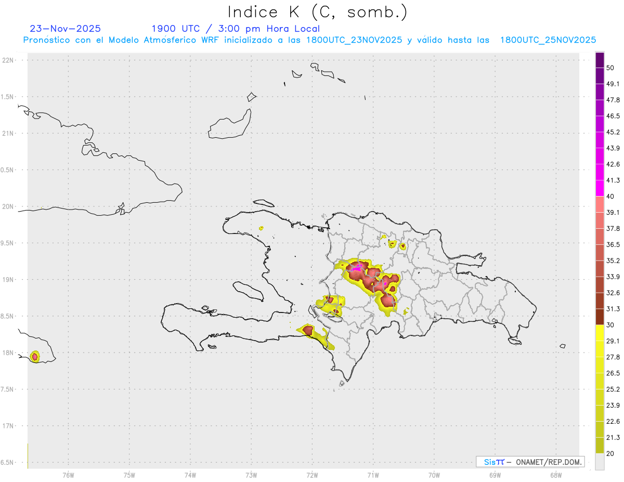Viewport: 624px width, 482px height.
Task: Click the '70W' longitude label
Action: click(434, 475)
